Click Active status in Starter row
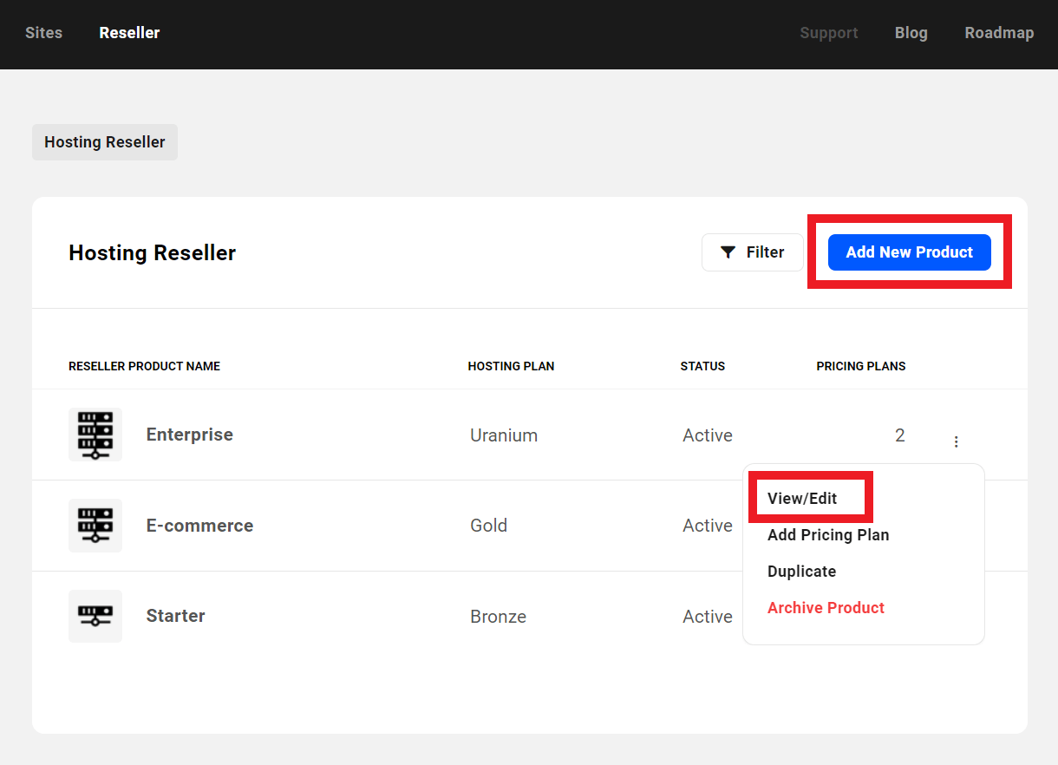Image resolution: width=1058 pixels, height=765 pixels. [x=708, y=617]
